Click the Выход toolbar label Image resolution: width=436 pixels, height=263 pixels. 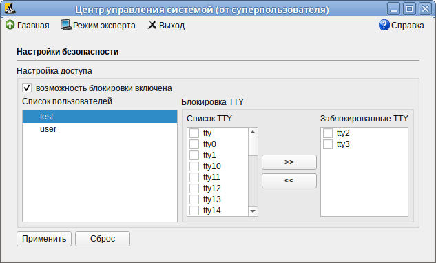172,26
